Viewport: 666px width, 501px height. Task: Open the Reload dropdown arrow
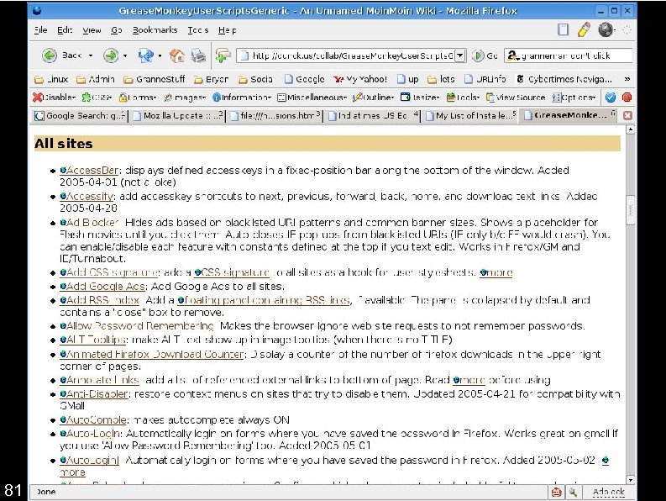(160, 55)
